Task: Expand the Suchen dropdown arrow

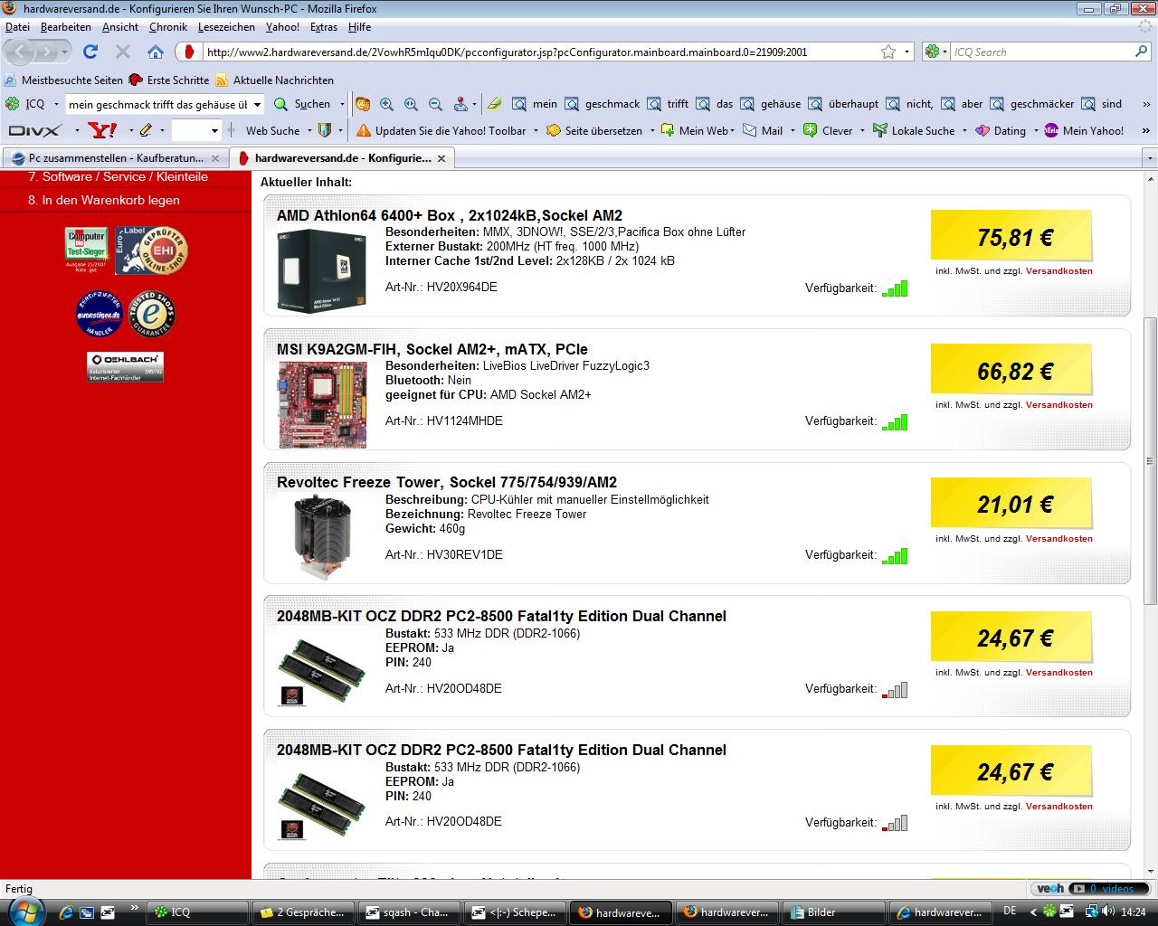Action: click(342, 104)
